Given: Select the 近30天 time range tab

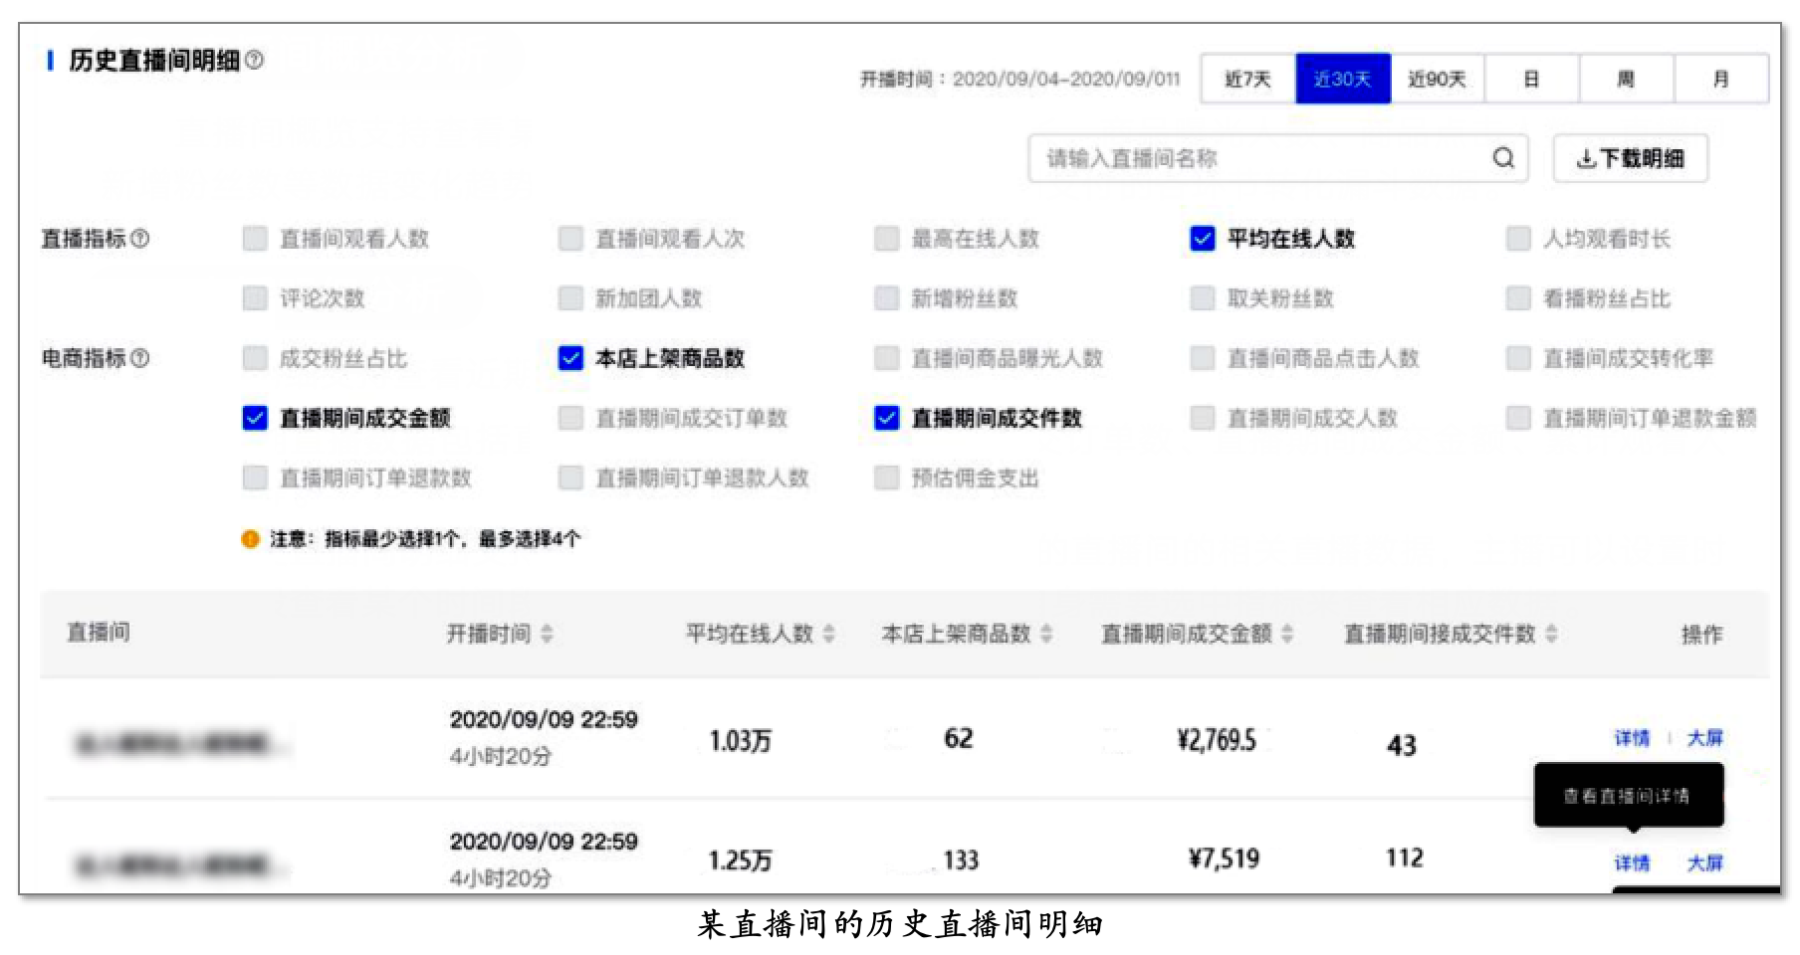Looking at the screenshot, I should pos(1343,79).
